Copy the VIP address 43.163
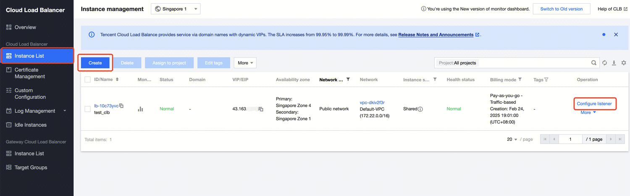 261,109
